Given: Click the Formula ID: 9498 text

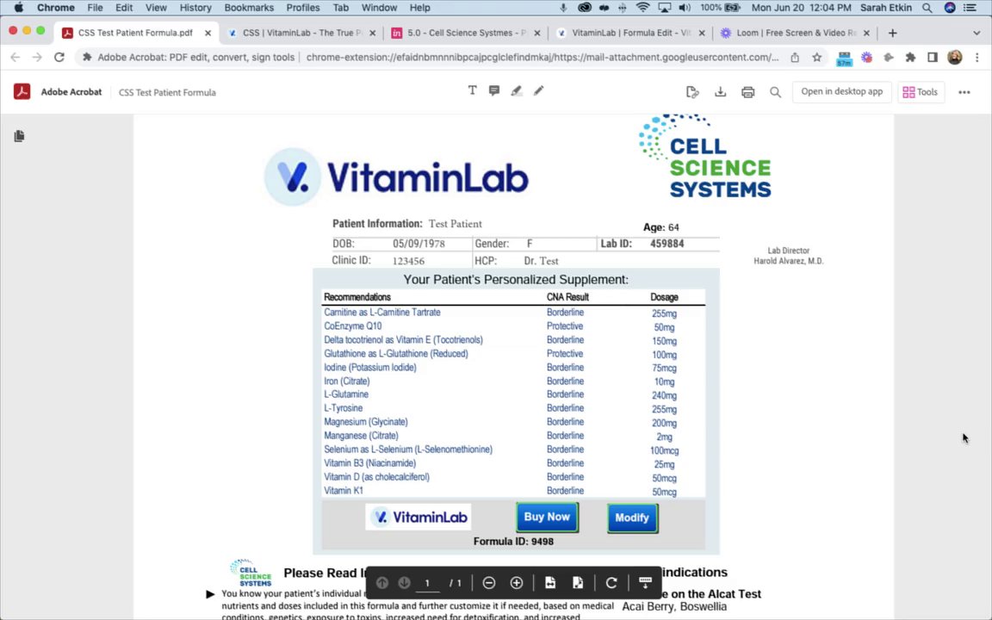Looking at the screenshot, I should click(513, 542).
